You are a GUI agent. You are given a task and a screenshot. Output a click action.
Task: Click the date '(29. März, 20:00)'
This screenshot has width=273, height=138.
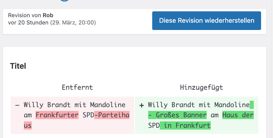(x=73, y=23)
